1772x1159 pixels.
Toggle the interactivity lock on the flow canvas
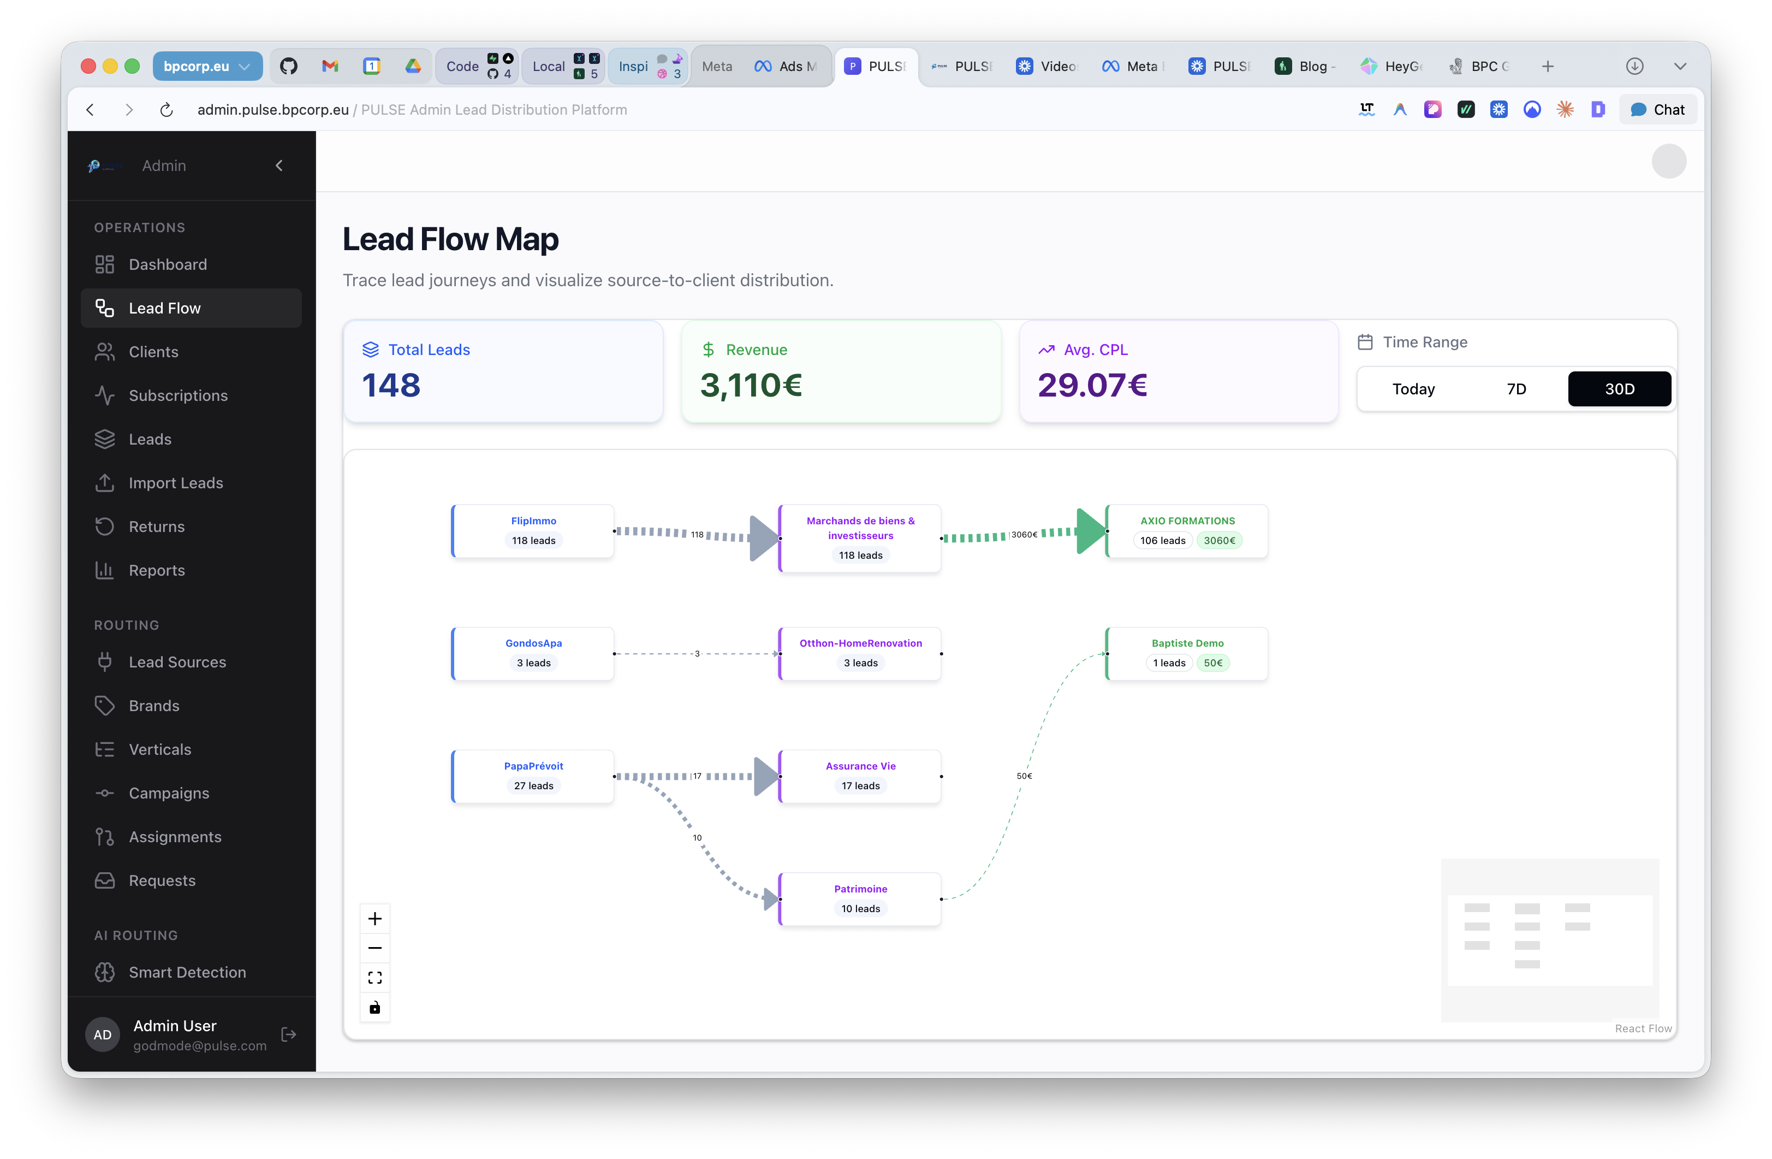pos(374,1007)
